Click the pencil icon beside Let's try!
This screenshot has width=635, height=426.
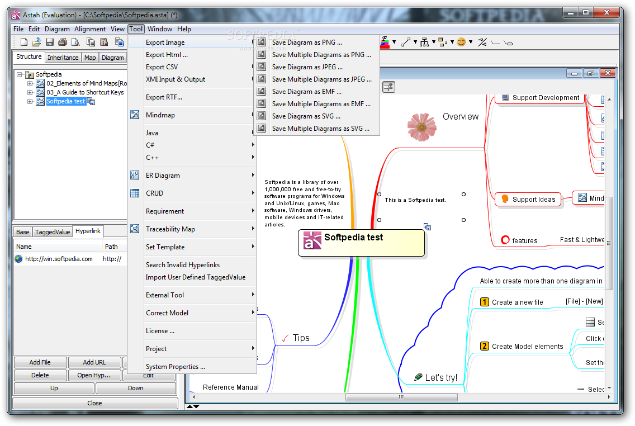(418, 377)
